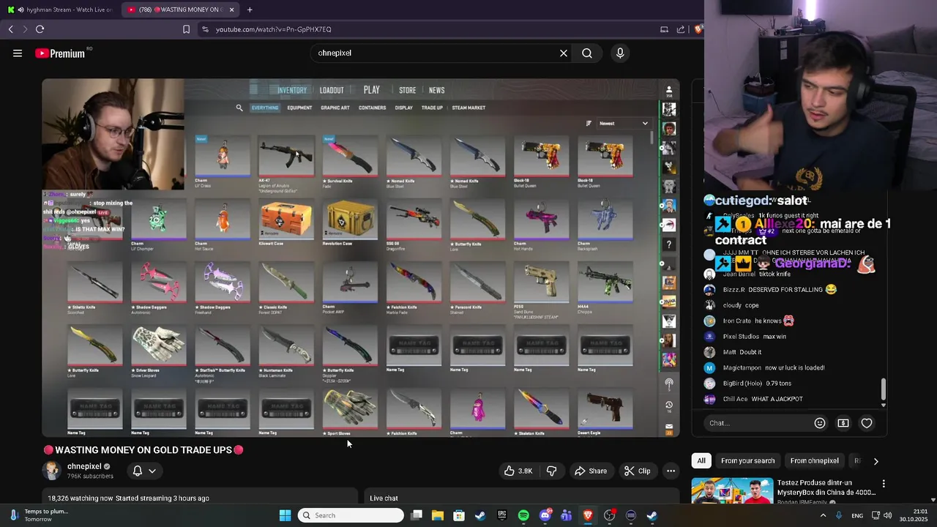Open the emoji picker in chat
937x527 pixels.
point(820,423)
